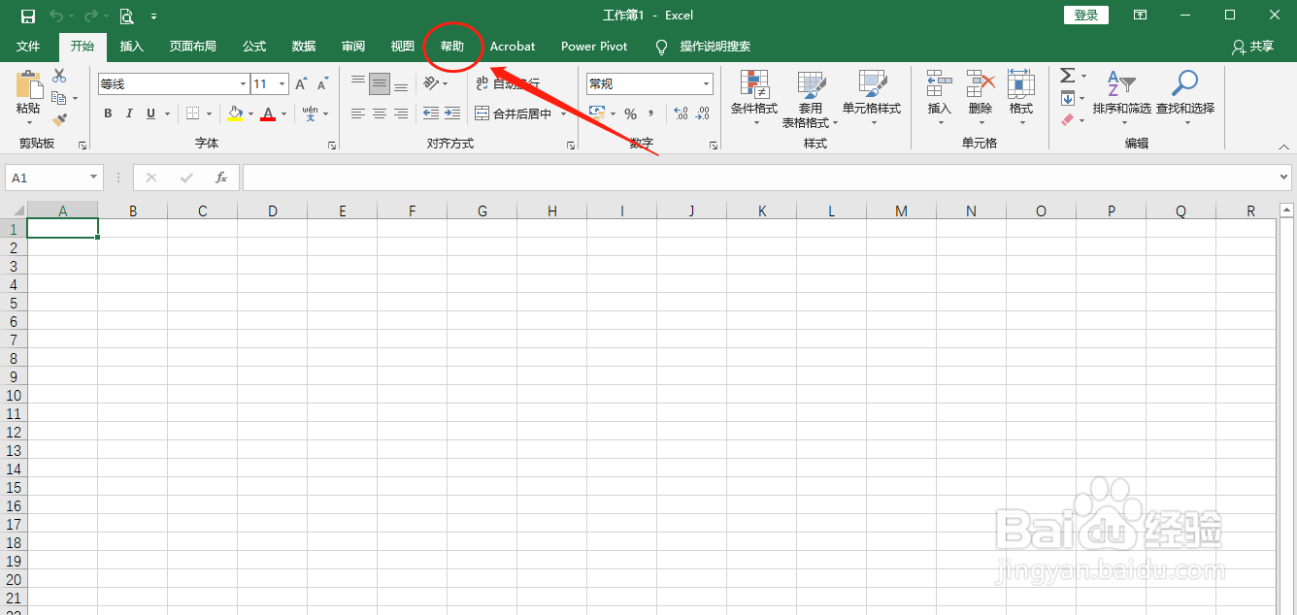Image resolution: width=1297 pixels, height=615 pixels.
Task: Click the Paste clipboard icon
Action: (x=29, y=85)
